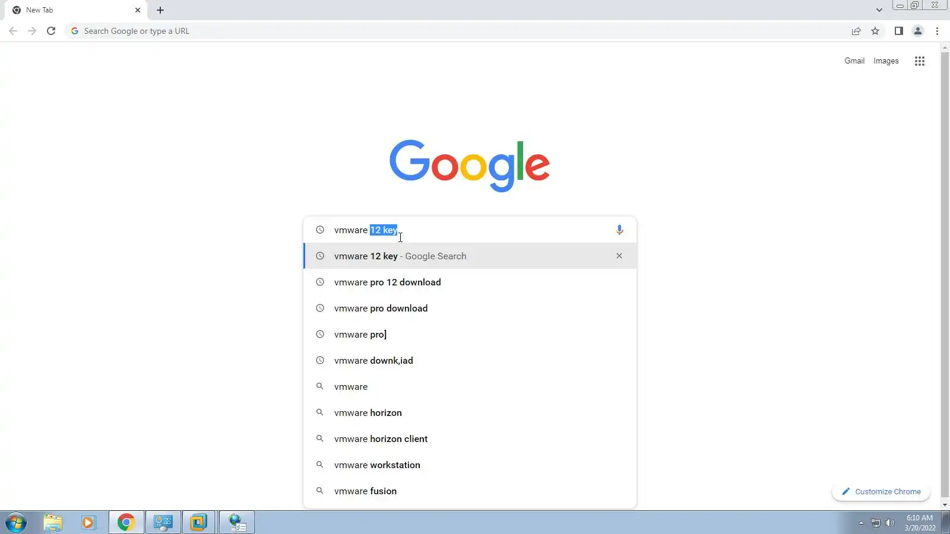The height and width of the screenshot is (534, 950).
Task: Click the Chrome icon in the taskbar
Action: (126, 523)
